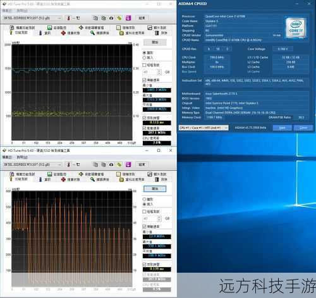Enable Short stroke checkbox in upper HD Tune window
This screenshot has height=298, width=316.
tap(144, 65)
